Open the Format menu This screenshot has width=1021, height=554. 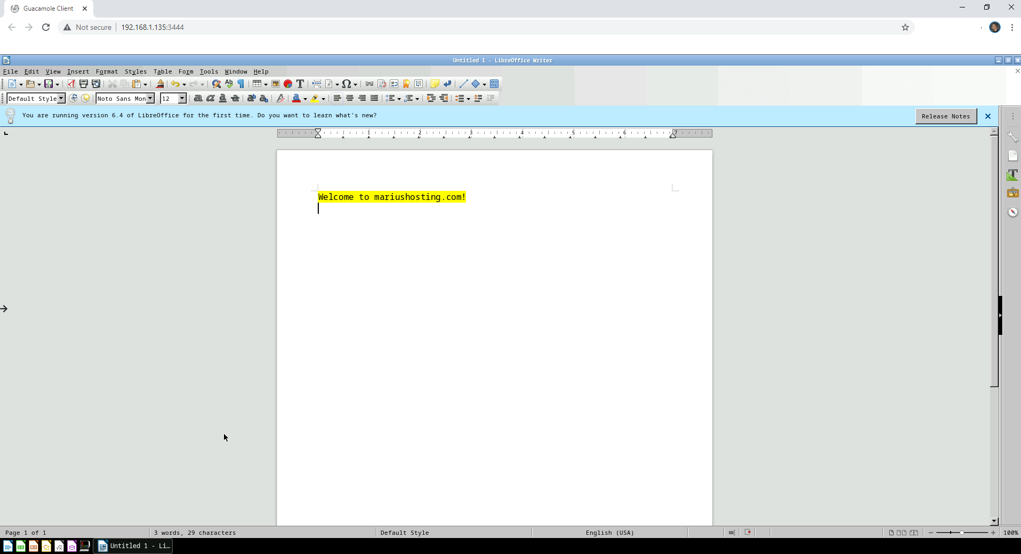click(107, 71)
